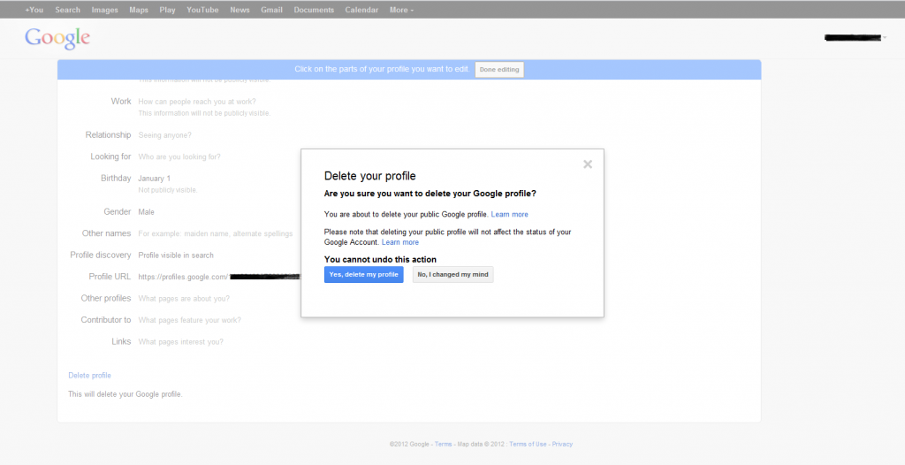Edit Contributor to 'What pages feature your work?'

coord(189,320)
